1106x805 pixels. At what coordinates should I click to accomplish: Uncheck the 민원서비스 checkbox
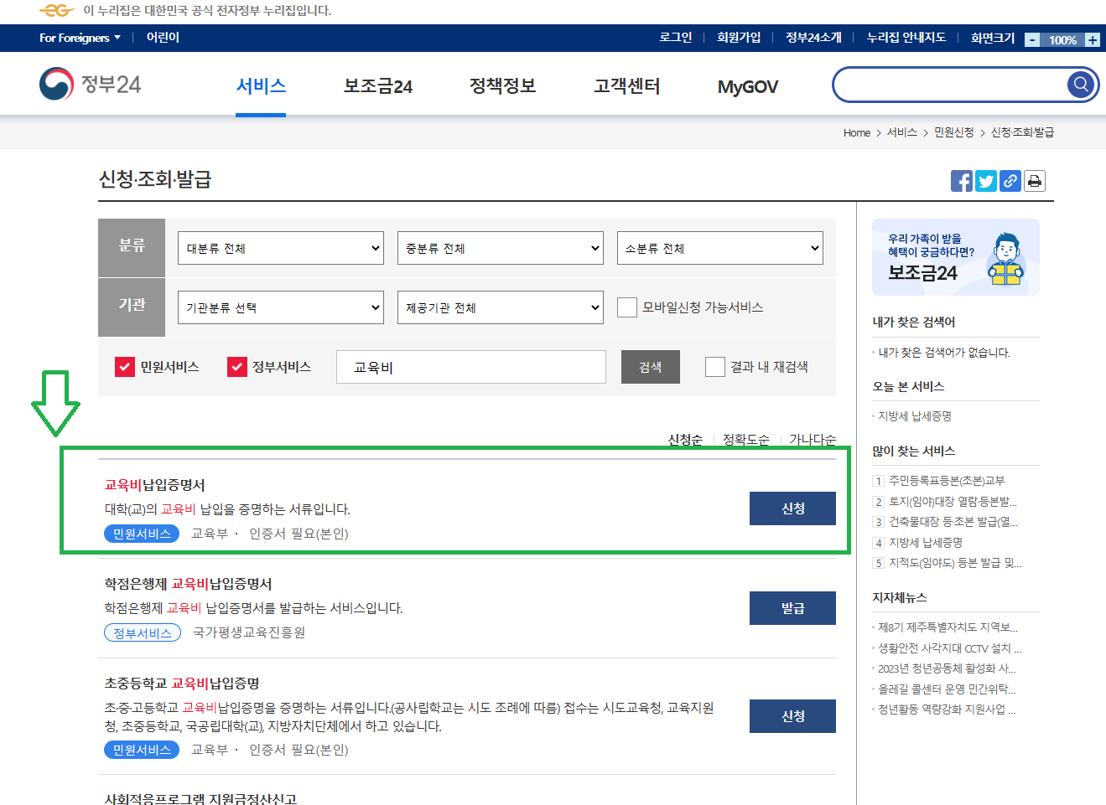(125, 367)
